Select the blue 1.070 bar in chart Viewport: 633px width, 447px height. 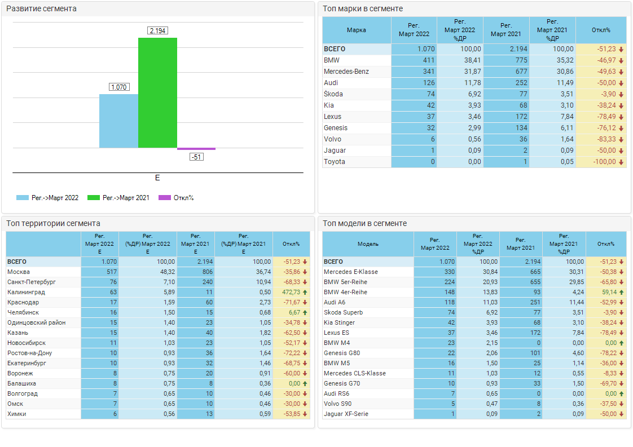[x=118, y=121]
